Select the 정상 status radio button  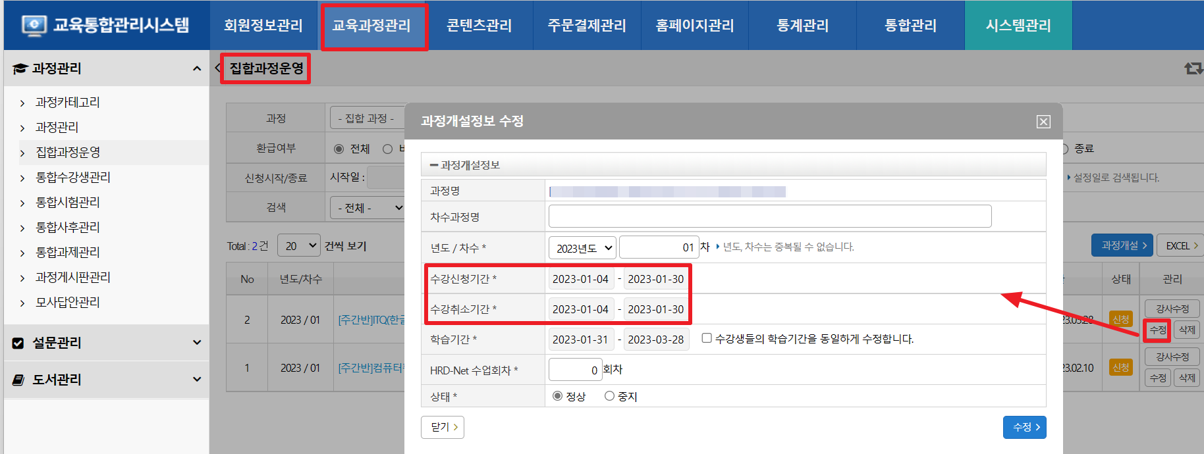click(x=558, y=396)
